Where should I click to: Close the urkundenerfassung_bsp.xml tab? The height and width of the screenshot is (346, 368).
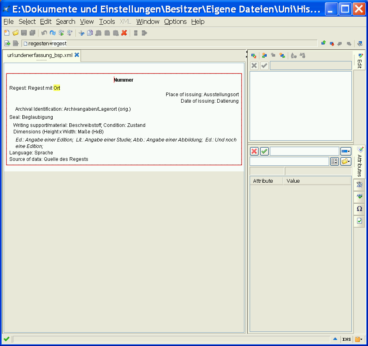click(77, 55)
